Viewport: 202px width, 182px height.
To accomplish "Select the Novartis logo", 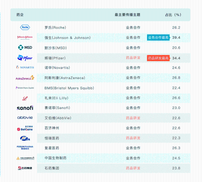I will click(25, 67).
